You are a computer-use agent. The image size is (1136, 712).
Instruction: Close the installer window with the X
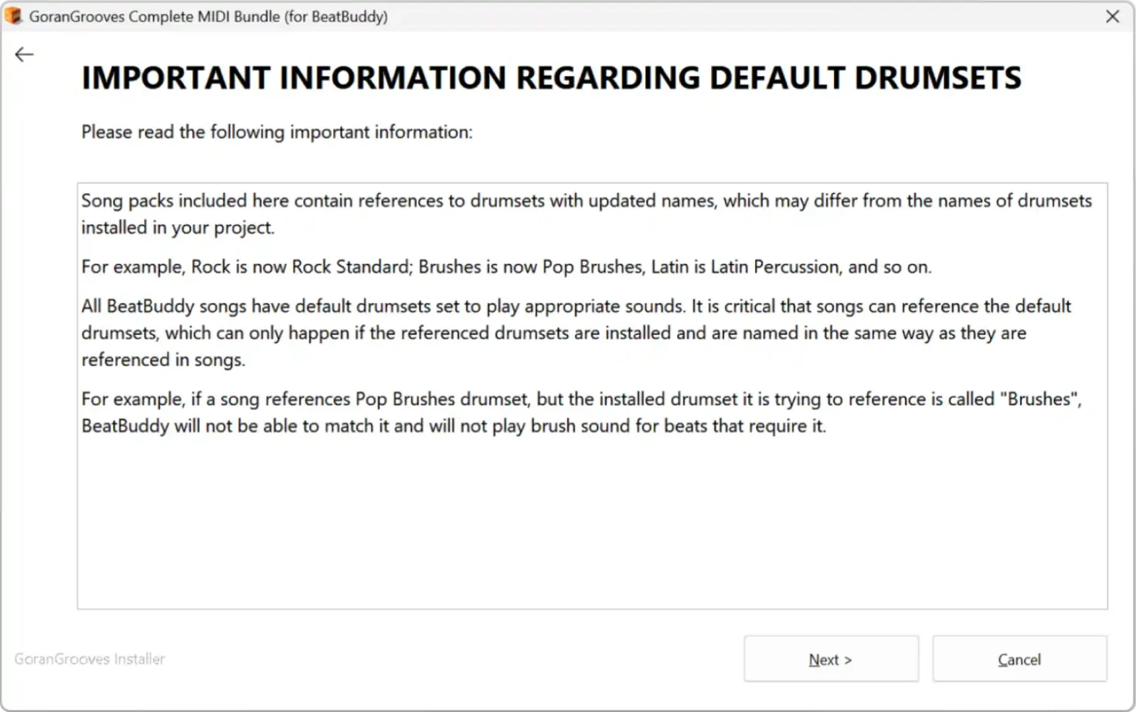[x=1113, y=16]
